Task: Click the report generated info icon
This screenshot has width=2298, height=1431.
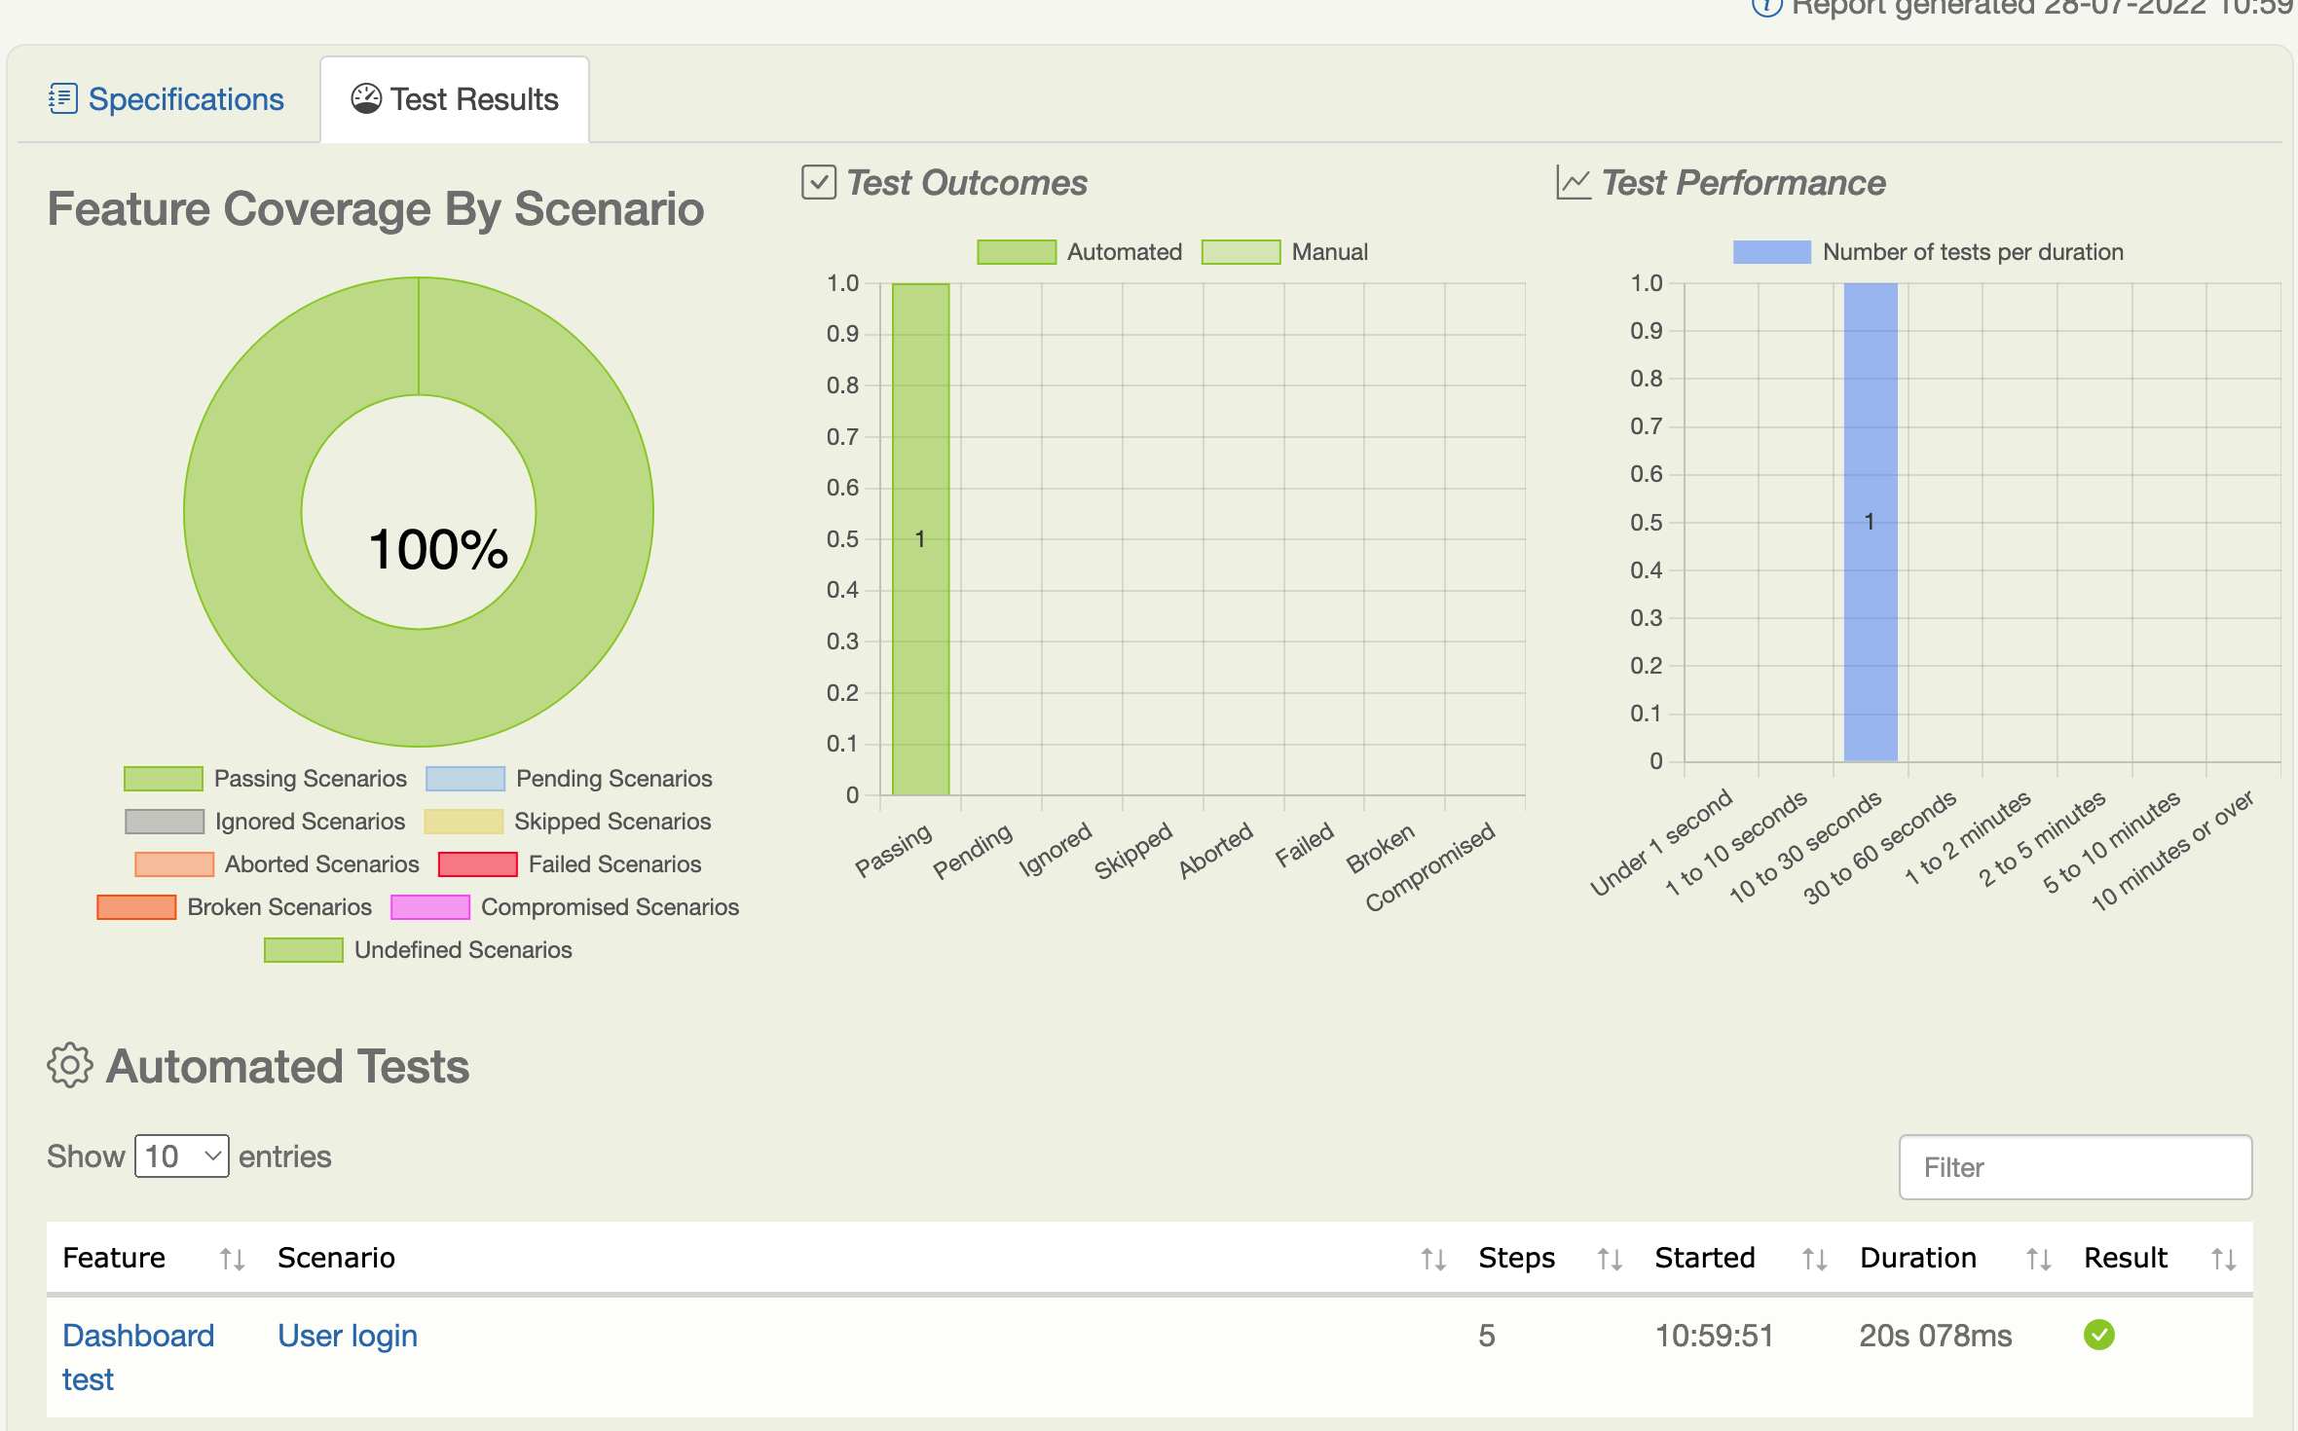Action: tap(1765, 7)
